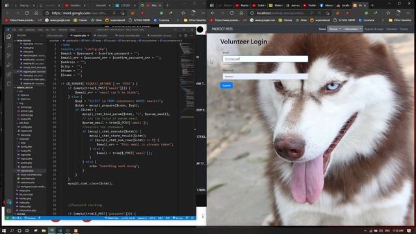Open the Drive bookmark in right browser

302,20
